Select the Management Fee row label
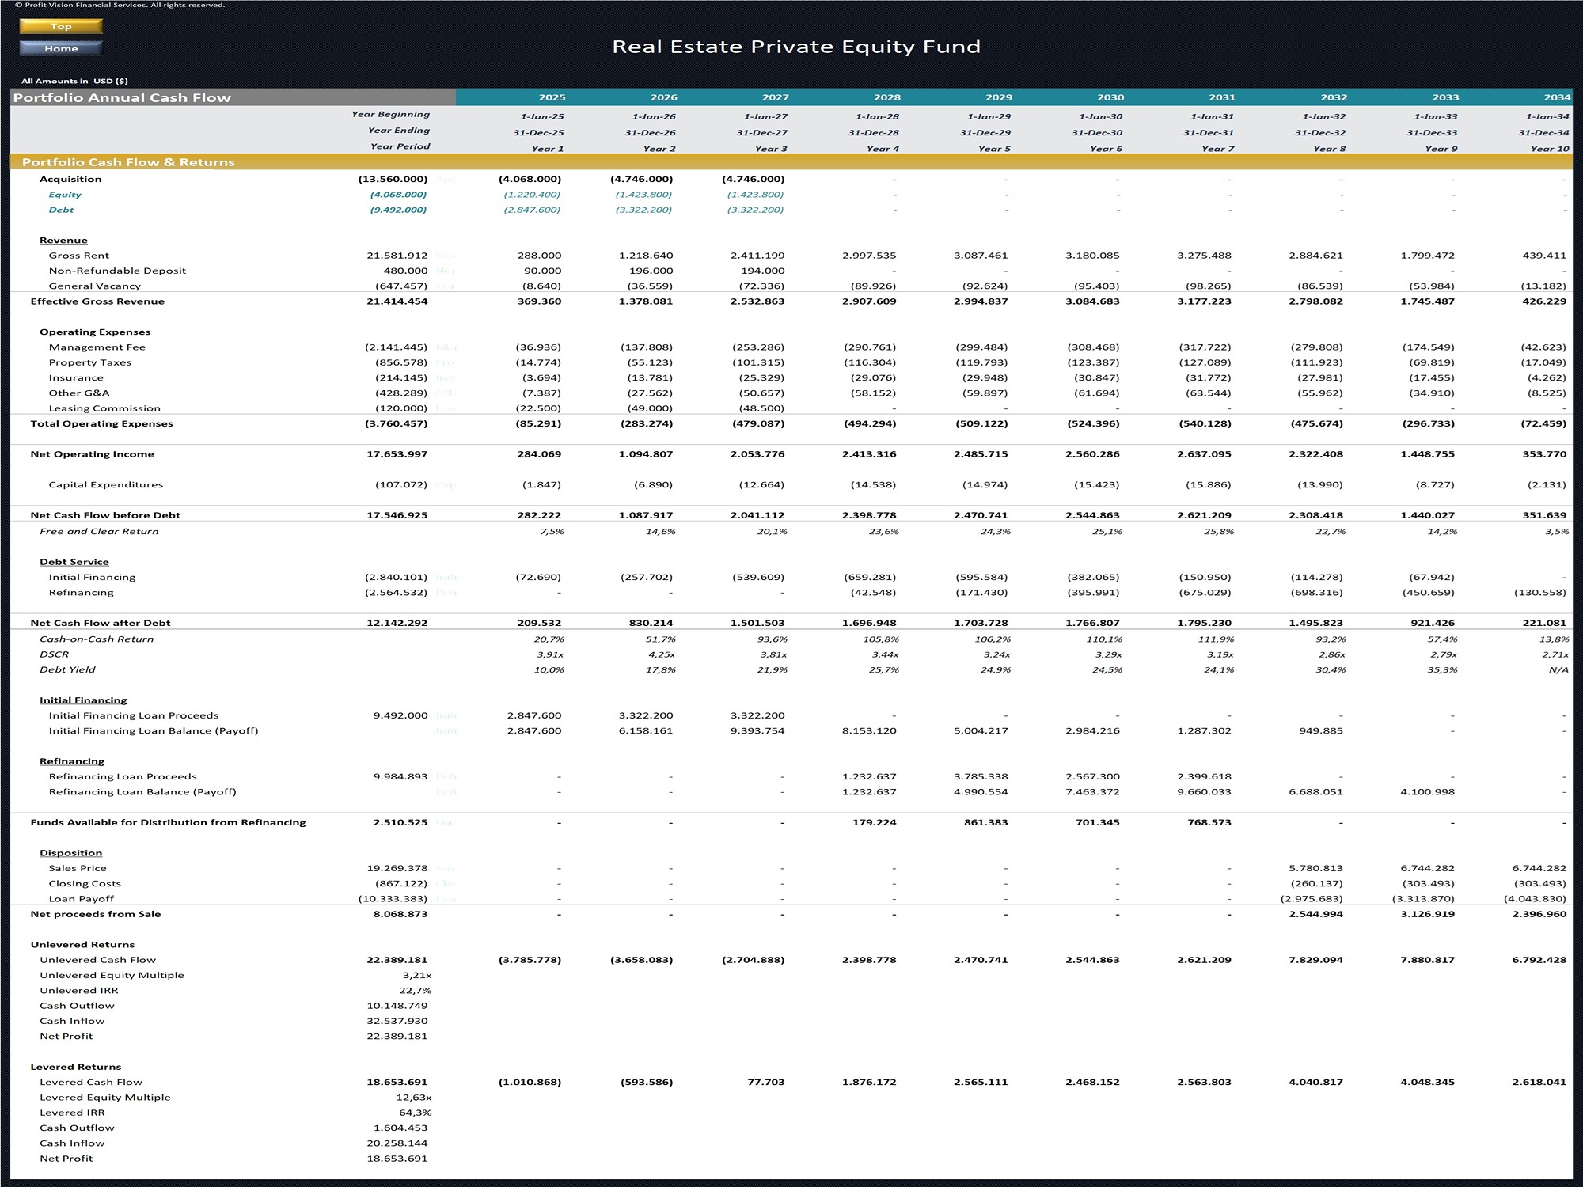 point(97,347)
